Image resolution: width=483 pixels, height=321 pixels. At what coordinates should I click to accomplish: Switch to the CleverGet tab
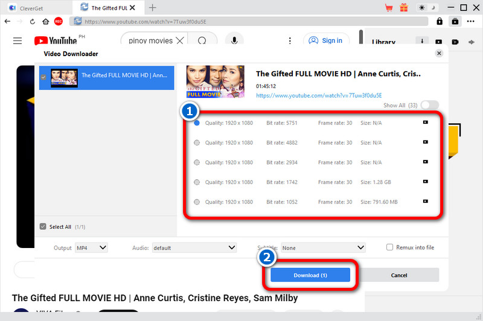click(x=36, y=8)
